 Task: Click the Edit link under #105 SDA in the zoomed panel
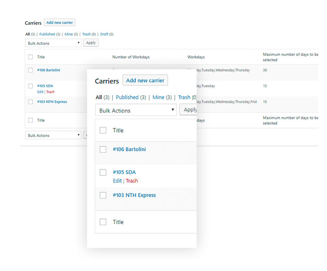pyautogui.click(x=117, y=181)
